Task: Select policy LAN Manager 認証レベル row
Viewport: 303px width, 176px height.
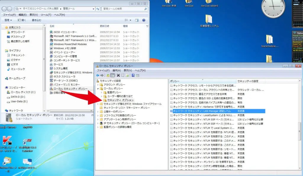Action: click(x=217, y=111)
